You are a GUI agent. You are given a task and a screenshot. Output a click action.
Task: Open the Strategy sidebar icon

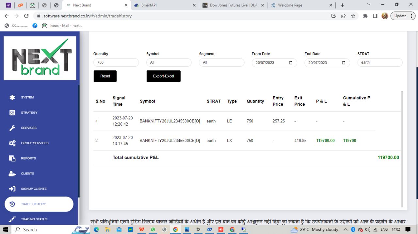(12, 113)
